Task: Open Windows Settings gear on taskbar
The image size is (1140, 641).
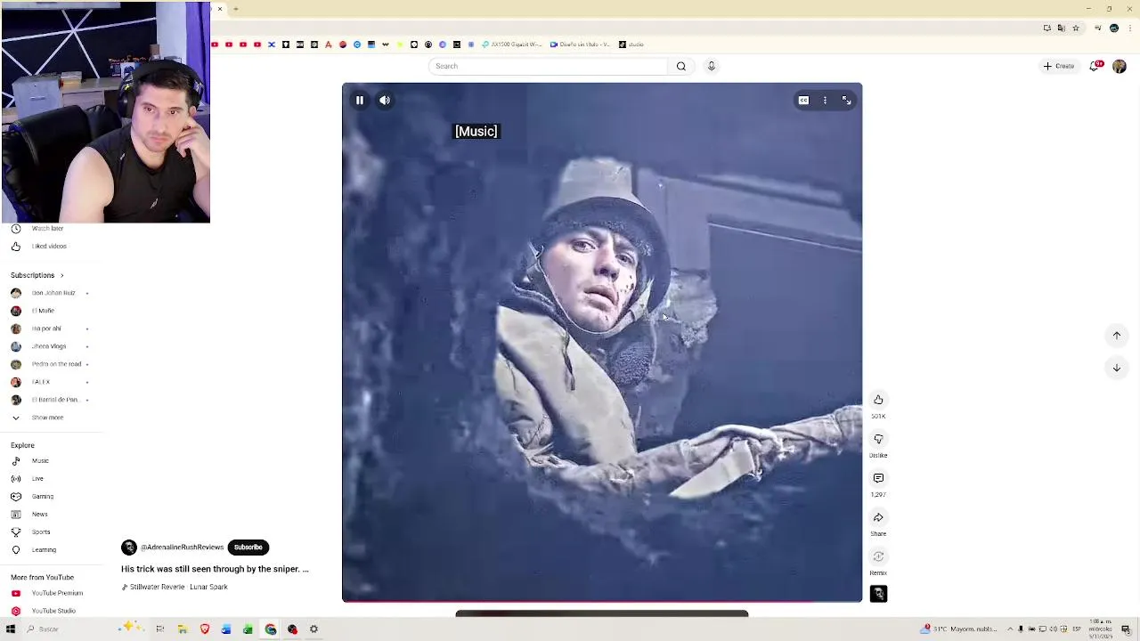Action: pyautogui.click(x=313, y=629)
